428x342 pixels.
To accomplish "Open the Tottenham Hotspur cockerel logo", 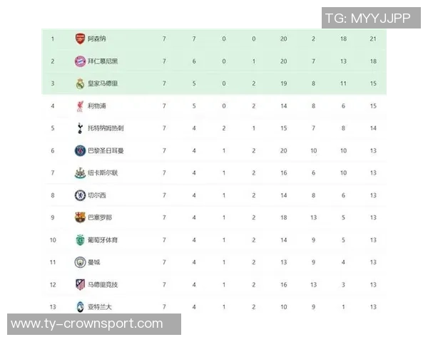I will [x=80, y=128].
